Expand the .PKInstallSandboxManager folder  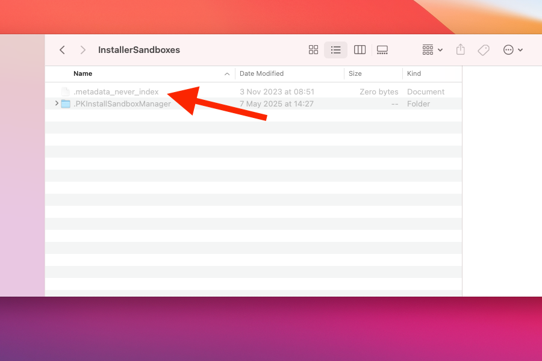pos(57,103)
